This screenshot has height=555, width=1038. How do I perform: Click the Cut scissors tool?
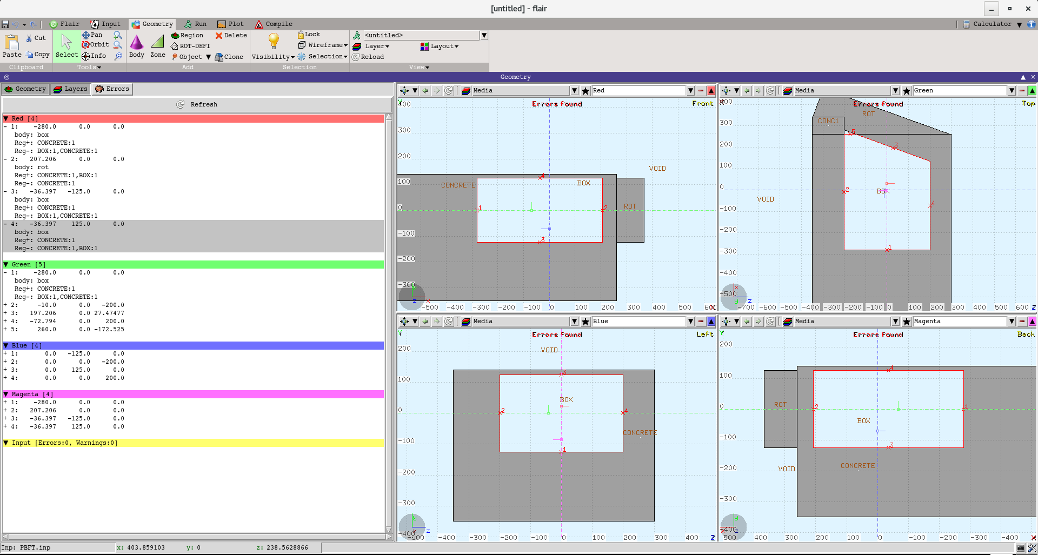coord(36,38)
